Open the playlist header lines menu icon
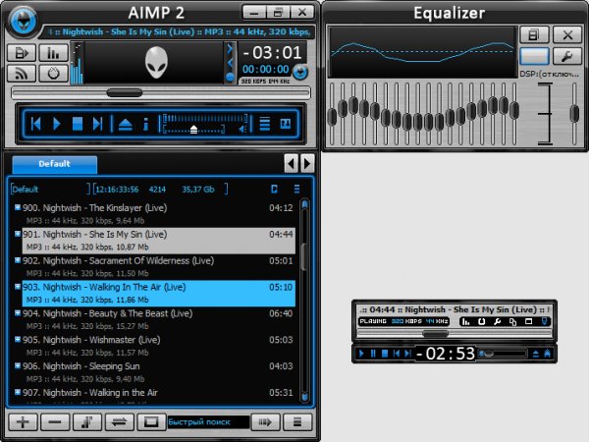The width and height of the screenshot is (589, 442). 296,189
